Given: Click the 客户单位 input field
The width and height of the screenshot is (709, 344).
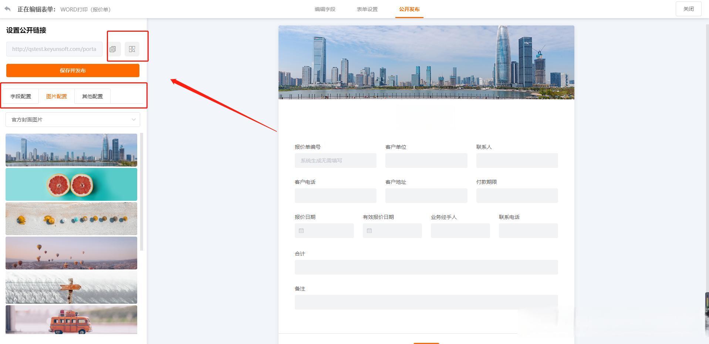Looking at the screenshot, I should pyautogui.click(x=426, y=161).
